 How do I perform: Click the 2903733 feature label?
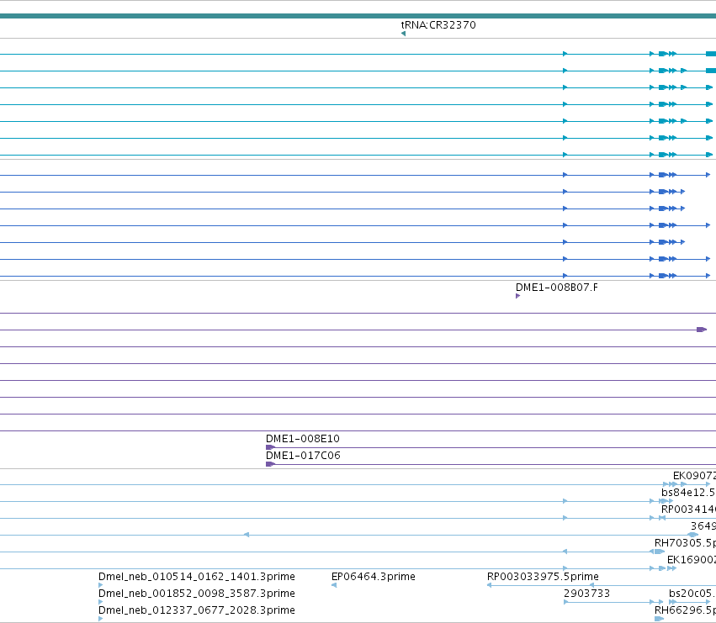586,594
